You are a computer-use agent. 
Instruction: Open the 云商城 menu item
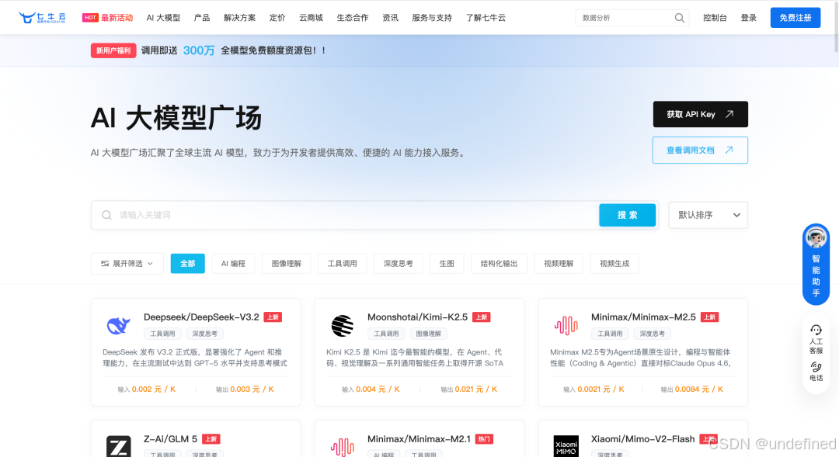311,18
